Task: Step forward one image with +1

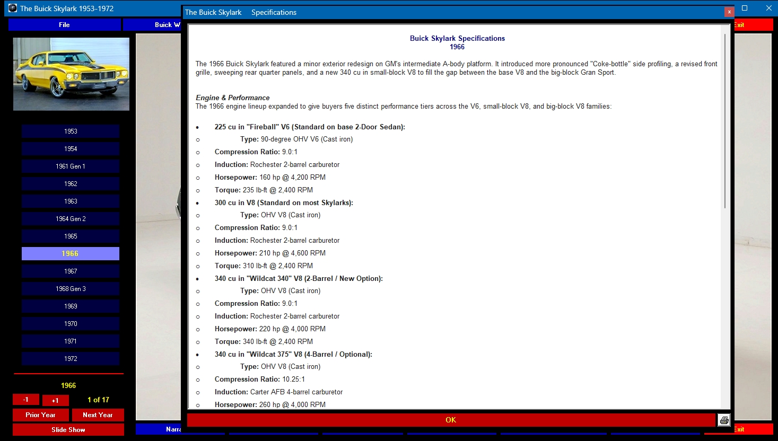Action: coord(55,400)
